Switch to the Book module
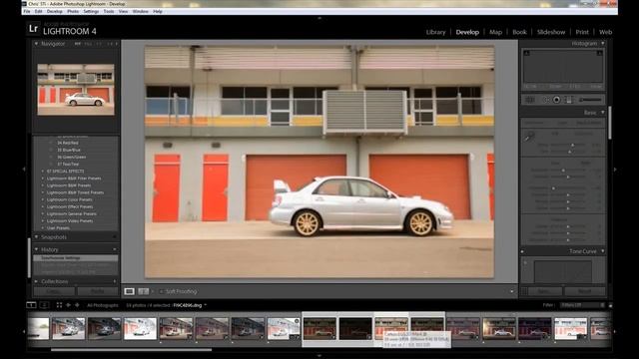Viewport: 639px width, 359px height. point(519,32)
